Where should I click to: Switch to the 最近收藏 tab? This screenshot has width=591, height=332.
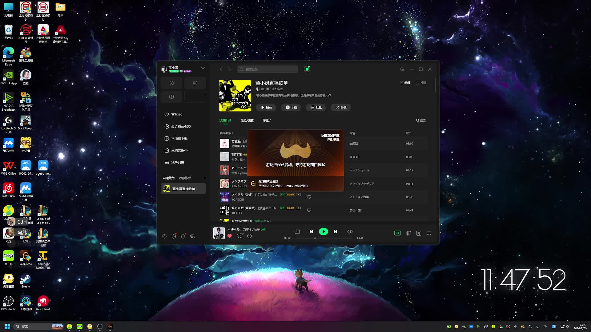pyautogui.click(x=247, y=120)
